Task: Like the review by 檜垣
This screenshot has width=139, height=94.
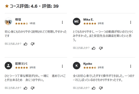Action: [25, 44]
